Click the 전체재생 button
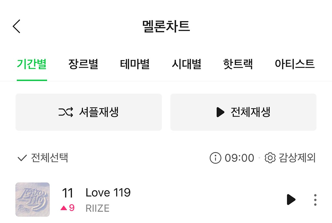The image size is (332, 223). point(243,112)
